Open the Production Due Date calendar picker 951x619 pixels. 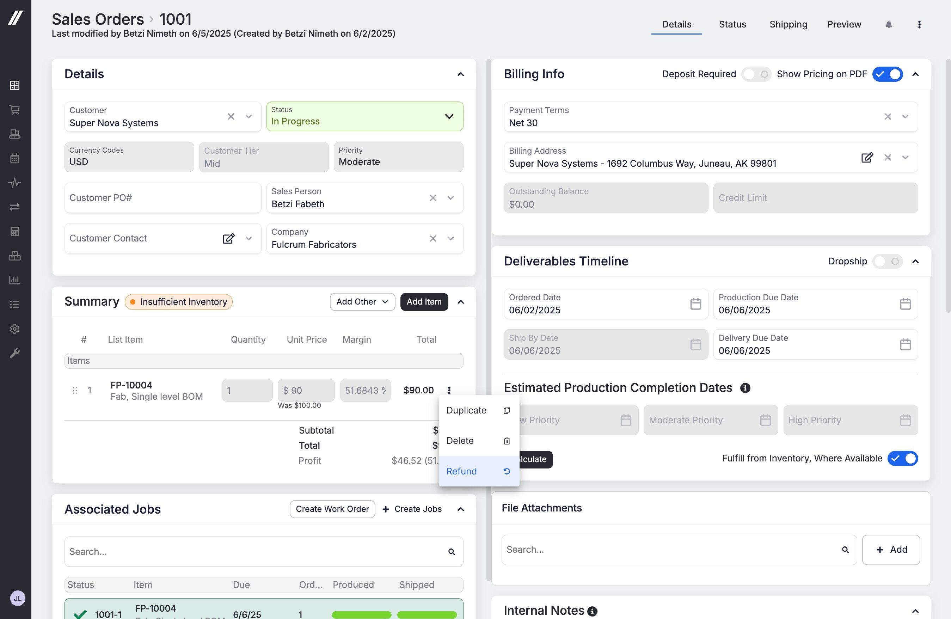(x=905, y=304)
